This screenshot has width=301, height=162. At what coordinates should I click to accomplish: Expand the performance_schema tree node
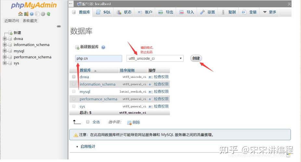5,57
